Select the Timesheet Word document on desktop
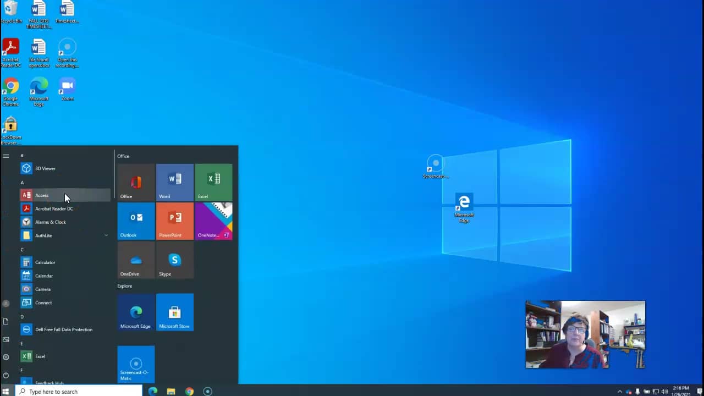 (67, 12)
